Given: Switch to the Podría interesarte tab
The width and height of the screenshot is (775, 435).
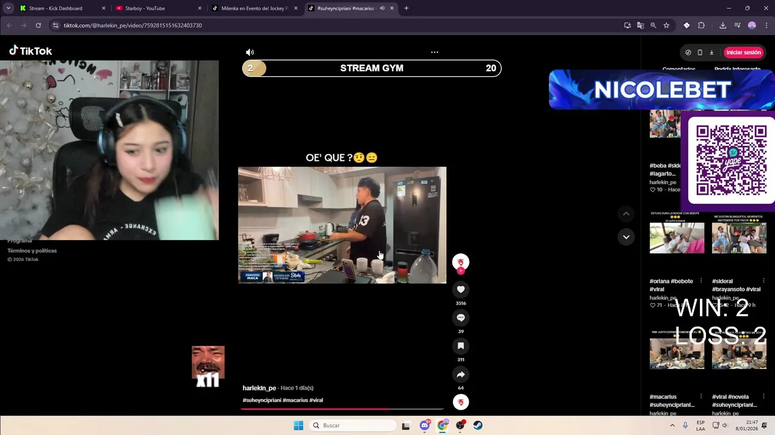Looking at the screenshot, I should coord(737,69).
